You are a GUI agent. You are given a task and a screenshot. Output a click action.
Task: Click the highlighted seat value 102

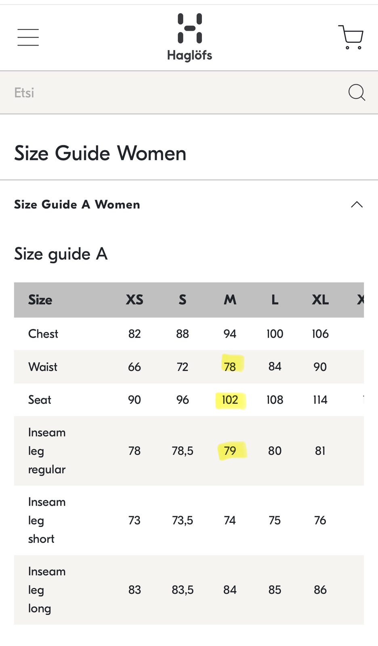[x=230, y=400]
